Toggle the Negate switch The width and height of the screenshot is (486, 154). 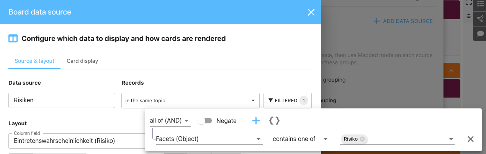(x=205, y=121)
